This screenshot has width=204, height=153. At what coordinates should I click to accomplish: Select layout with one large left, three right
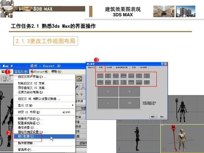point(124,82)
